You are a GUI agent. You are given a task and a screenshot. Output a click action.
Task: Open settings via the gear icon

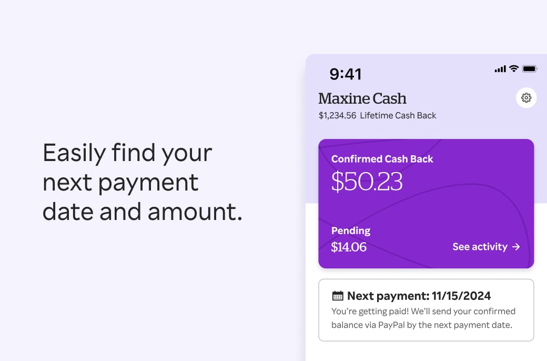click(526, 98)
